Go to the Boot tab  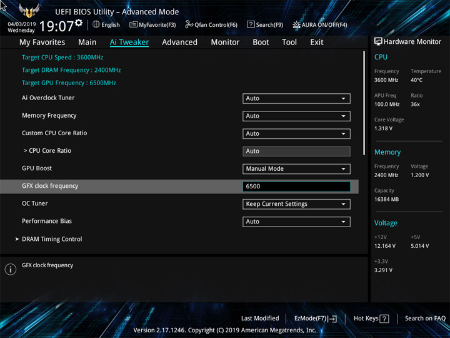tap(261, 43)
